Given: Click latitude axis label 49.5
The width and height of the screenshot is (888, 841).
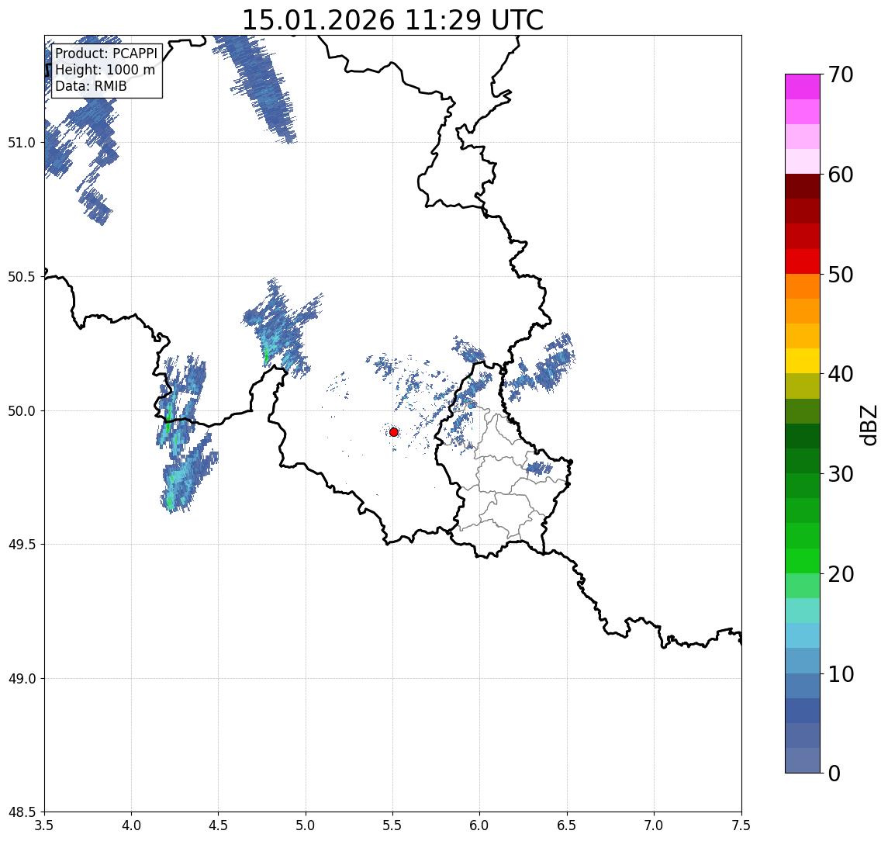Looking at the screenshot, I should pyautogui.click(x=22, y=545).
